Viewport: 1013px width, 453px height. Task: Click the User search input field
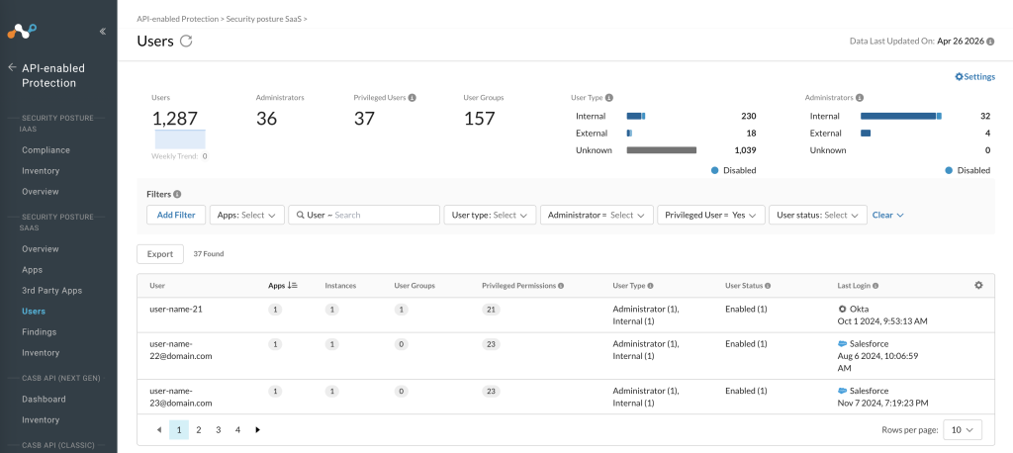click(x=364, y=216)
